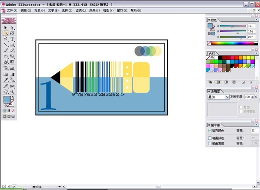This screenshot has width=260, height=190.
Task: Select the Pencil tool
Action: point(12,50)
